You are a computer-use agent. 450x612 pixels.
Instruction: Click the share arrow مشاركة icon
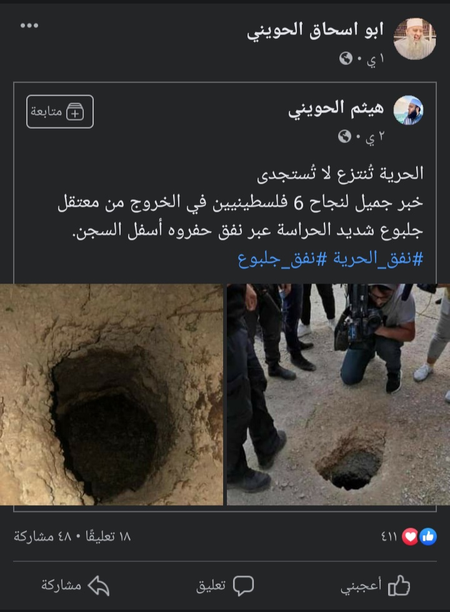(x=99, y=586)
